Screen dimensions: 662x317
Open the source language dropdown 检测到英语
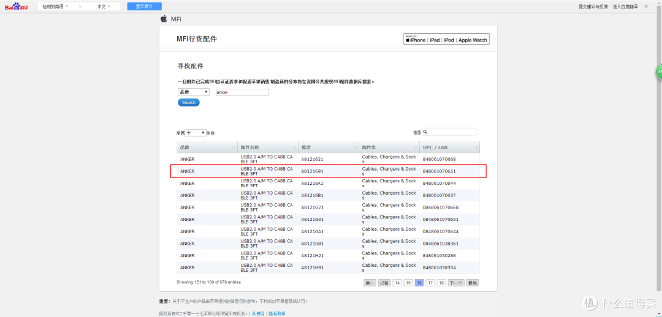(x=55, y=6)
